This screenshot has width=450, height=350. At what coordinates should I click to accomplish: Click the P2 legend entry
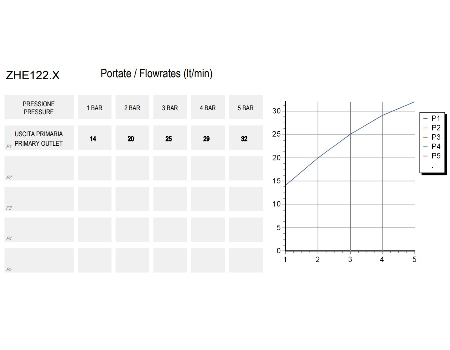432,128
